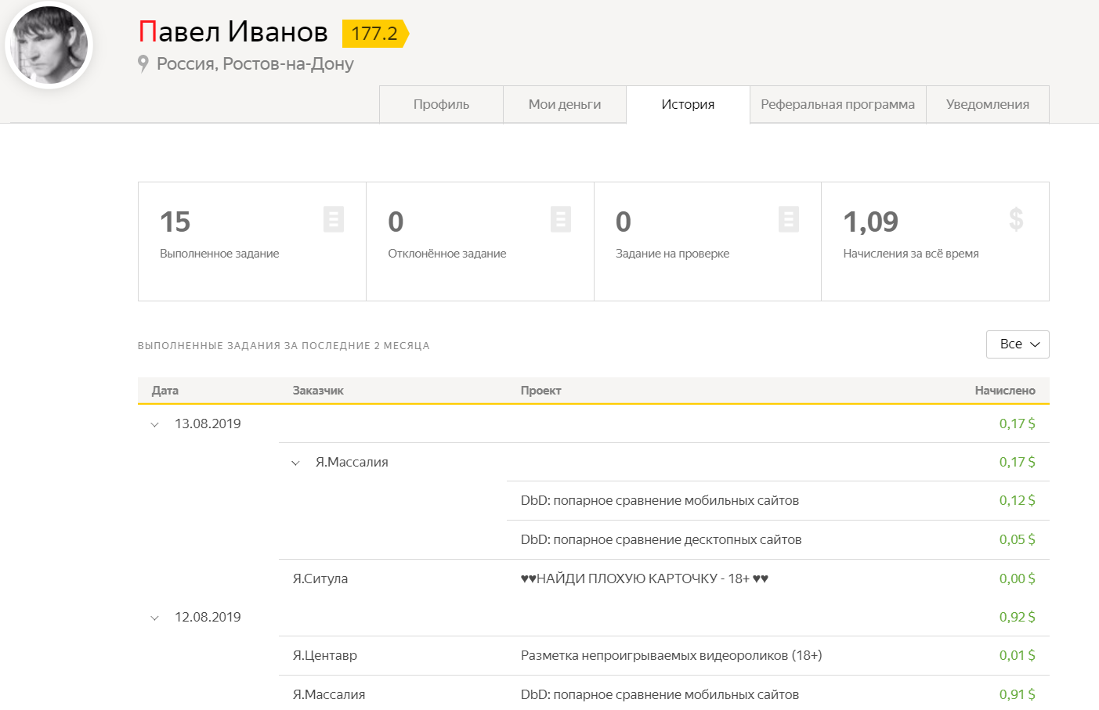Click the Начислено column header
1099x710 pixels.
coord(1005,391)
